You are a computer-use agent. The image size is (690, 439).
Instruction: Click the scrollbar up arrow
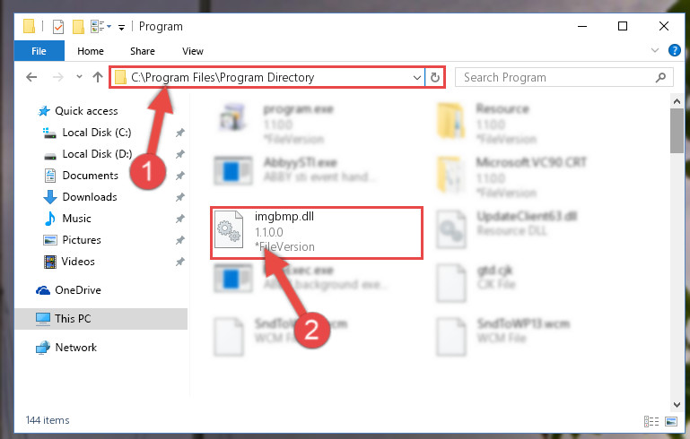pyautogui.click(x=677, y=101)
